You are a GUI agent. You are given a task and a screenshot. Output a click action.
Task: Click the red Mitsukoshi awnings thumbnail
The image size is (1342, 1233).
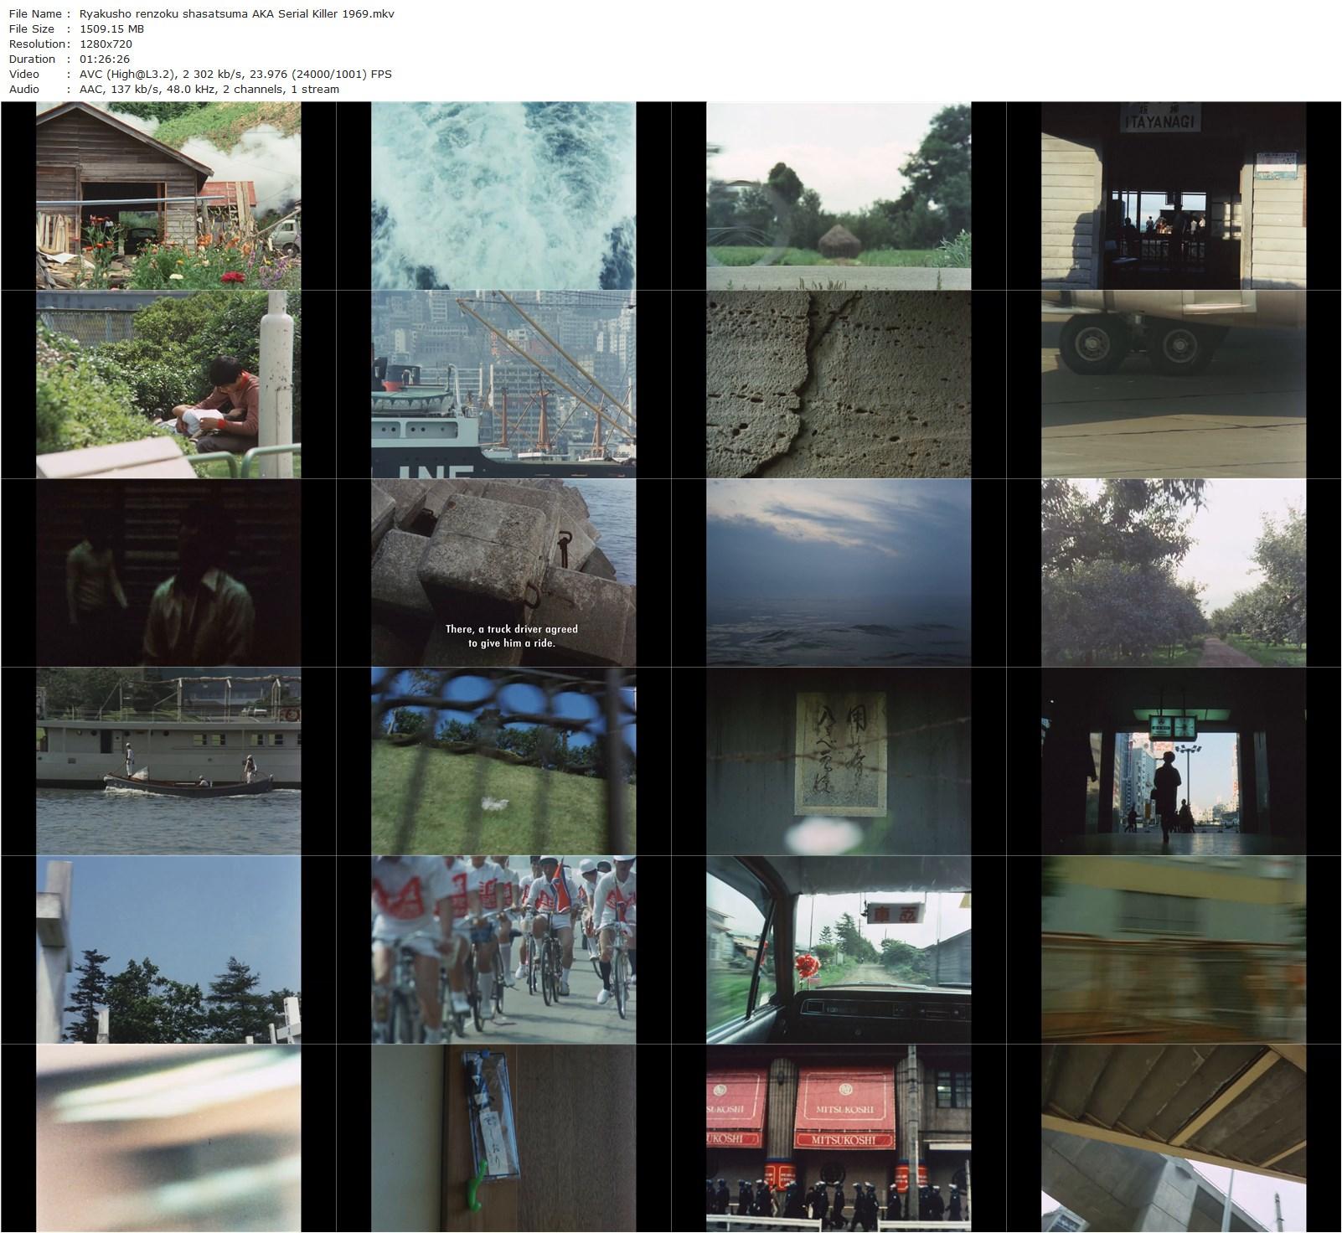tap(839, 1138)
